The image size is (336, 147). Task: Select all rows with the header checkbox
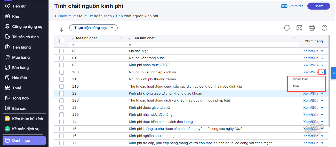[x=61, y=41]
